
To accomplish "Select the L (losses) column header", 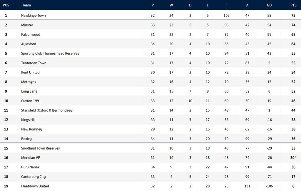I will pos(208,5).
